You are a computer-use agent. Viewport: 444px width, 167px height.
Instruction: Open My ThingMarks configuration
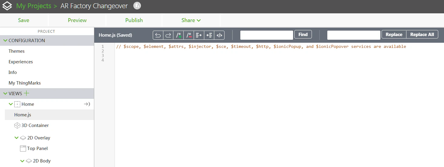coord(25,83)
